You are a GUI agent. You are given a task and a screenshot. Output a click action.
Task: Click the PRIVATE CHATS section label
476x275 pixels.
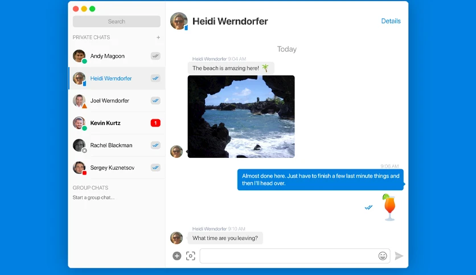tap(91, 37)
